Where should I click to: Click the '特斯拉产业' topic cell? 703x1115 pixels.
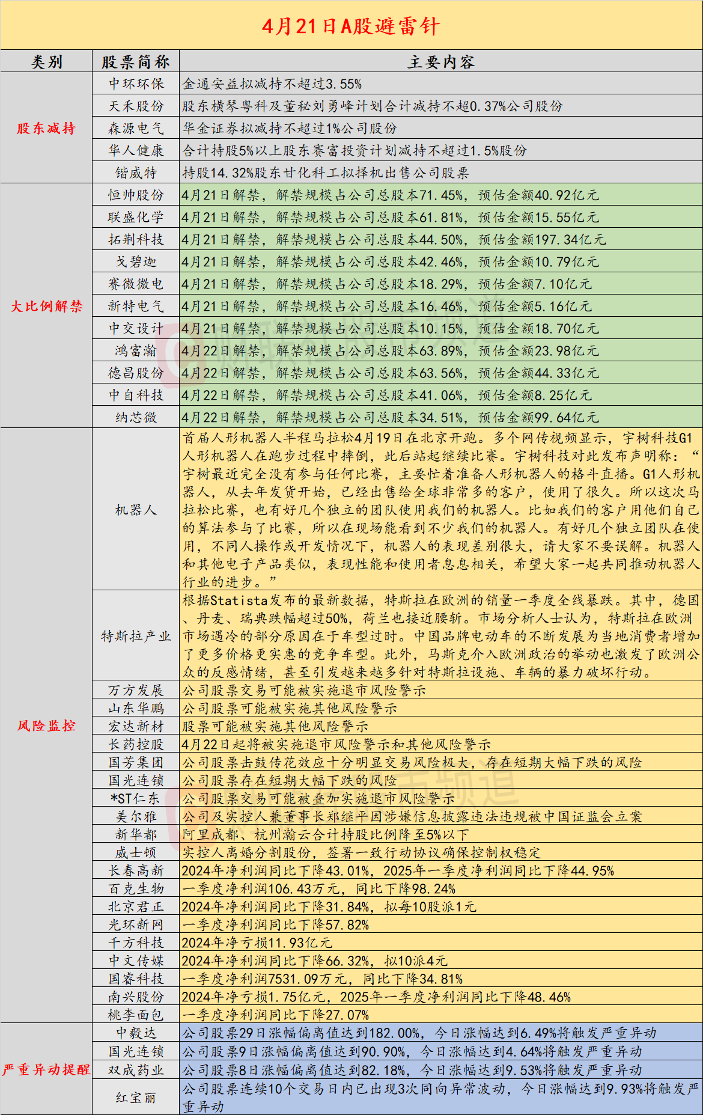(136, 636)
